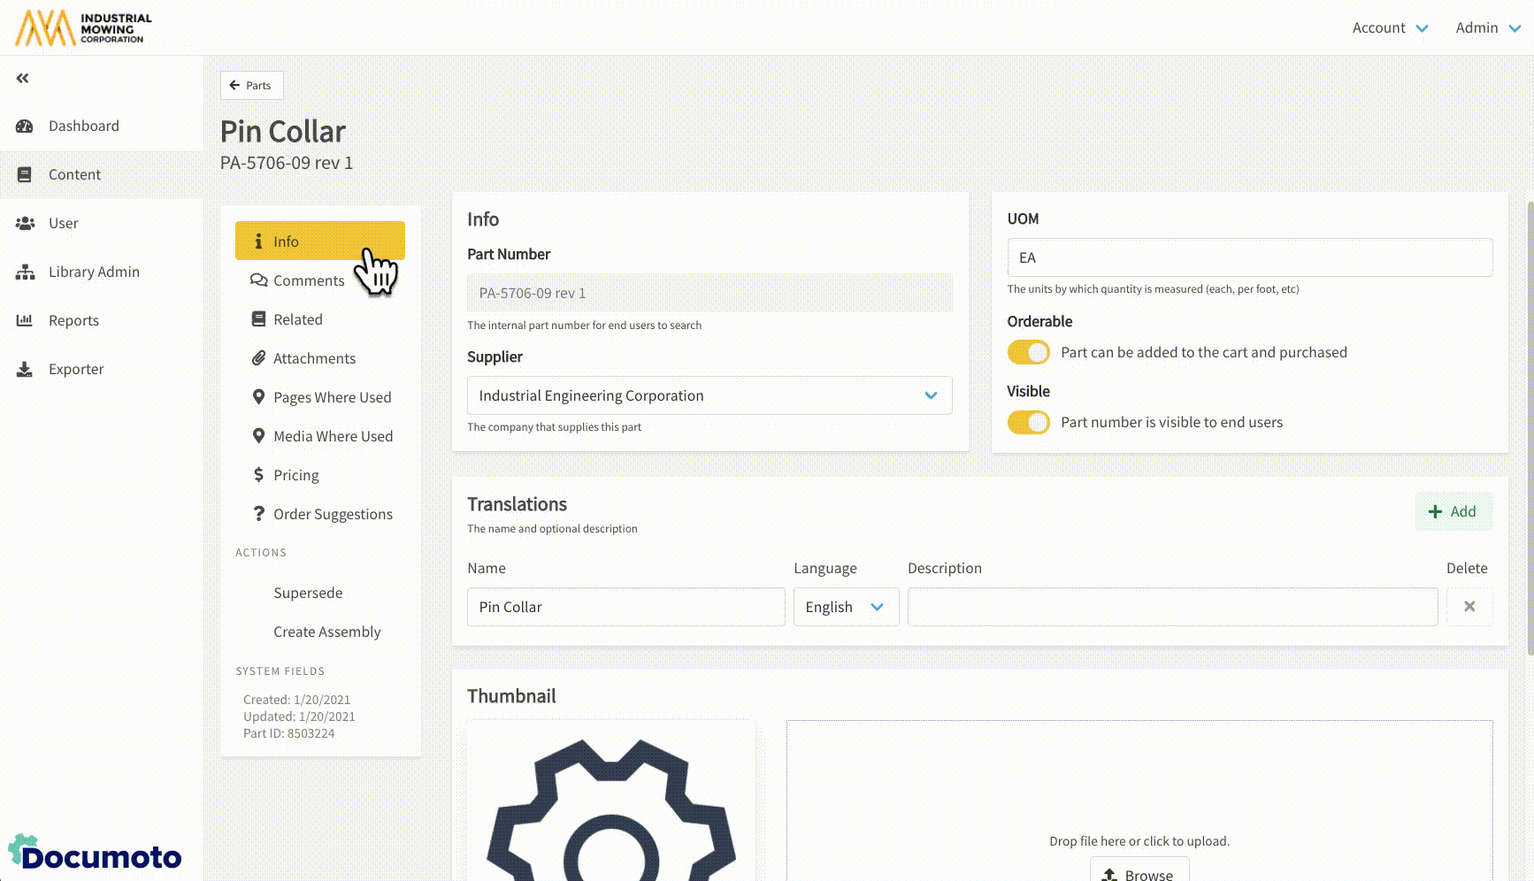
Task: Switch to the Pricing tab
Action: 295,475
